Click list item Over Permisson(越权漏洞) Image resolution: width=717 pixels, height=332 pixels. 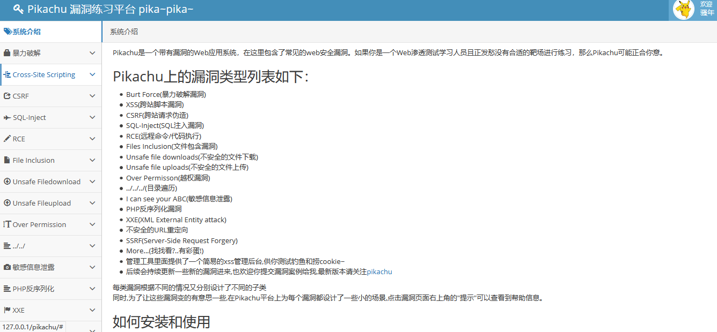(x=168, y=178)
